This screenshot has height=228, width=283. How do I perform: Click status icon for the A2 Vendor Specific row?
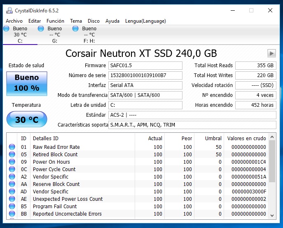[12, 176]
